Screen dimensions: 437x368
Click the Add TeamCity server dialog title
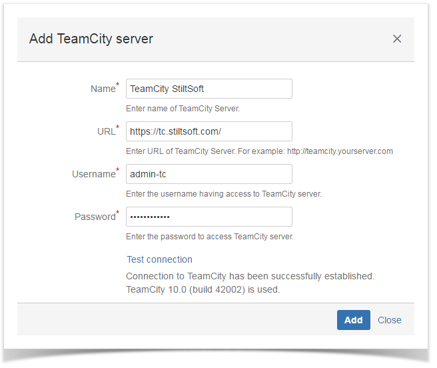[91, 39]
